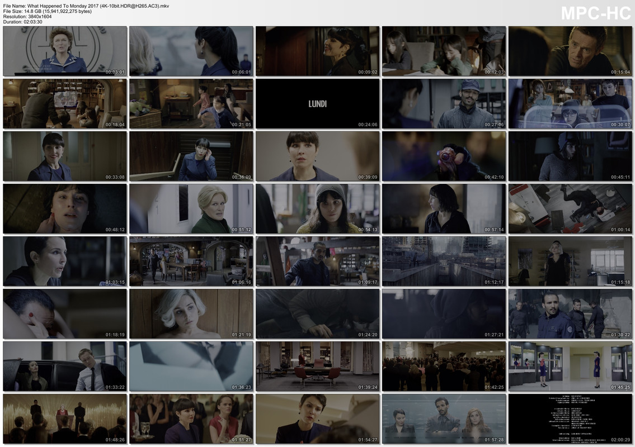
Task: Open the frame at 00:30:07
Action: (570, 104)
